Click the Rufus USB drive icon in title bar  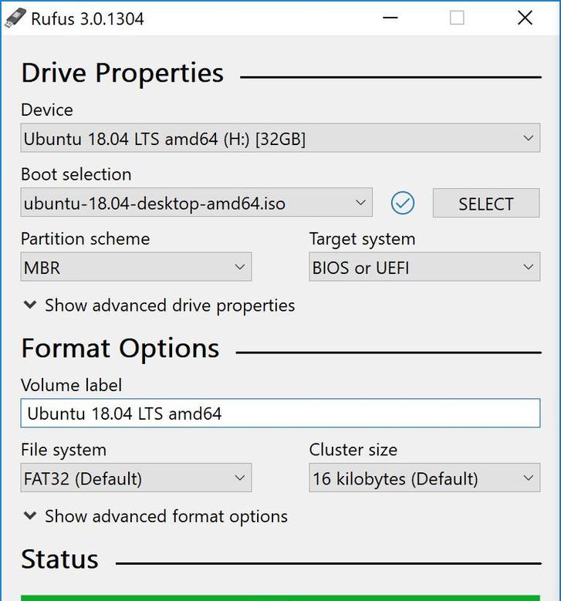pos(15,18)
